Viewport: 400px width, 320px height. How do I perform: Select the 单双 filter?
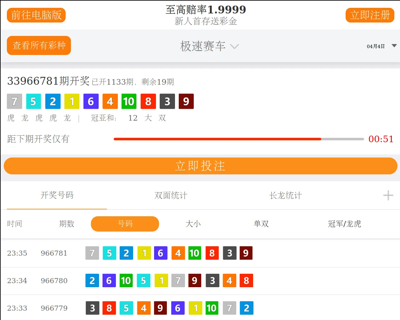[x=261, y=224]
